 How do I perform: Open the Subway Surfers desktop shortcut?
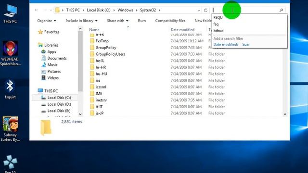[10, 129]
